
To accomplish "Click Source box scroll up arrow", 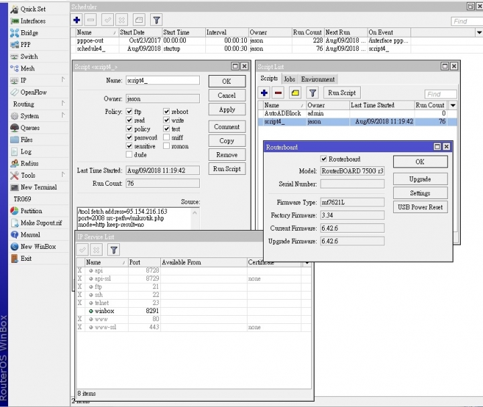I will tap(195, 213).
